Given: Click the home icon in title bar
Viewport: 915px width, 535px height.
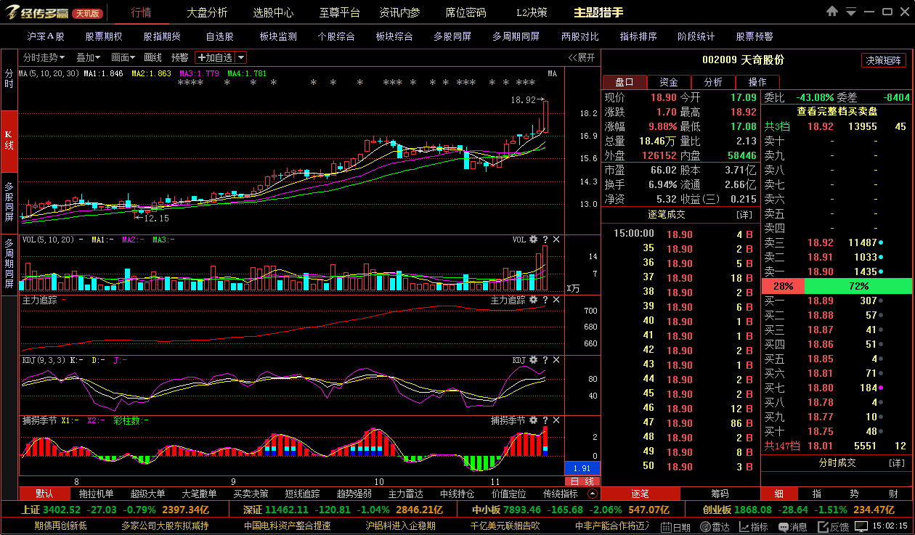Looking at the screenshot, I should (x=832, y=12).
